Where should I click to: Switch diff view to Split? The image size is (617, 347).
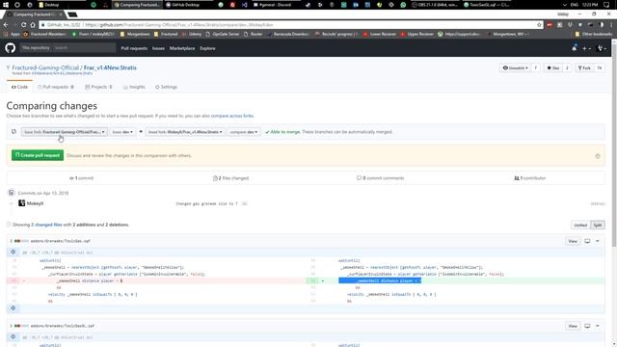(598, 225)
